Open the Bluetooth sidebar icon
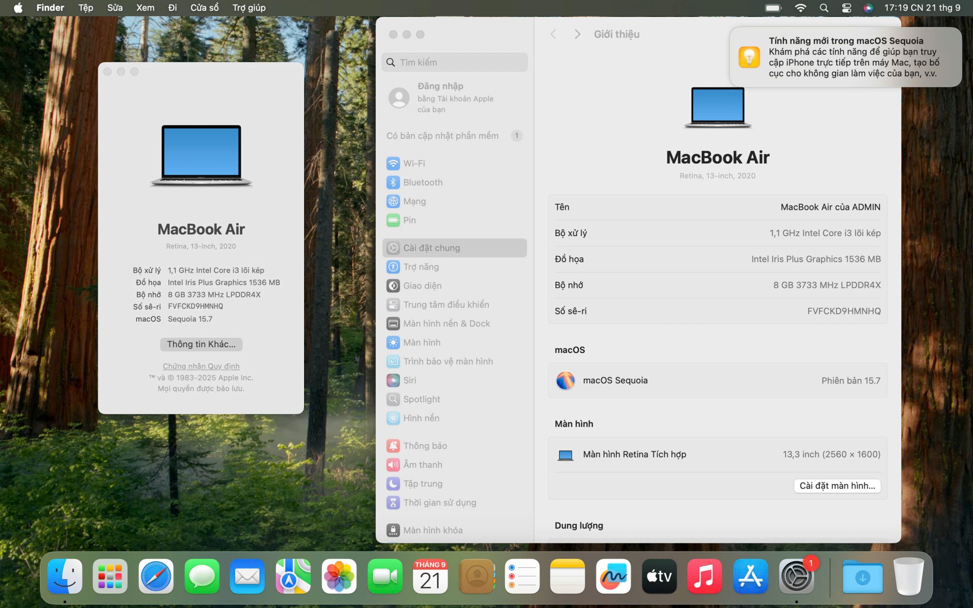973x608 pixels. [x=393, y=182]
